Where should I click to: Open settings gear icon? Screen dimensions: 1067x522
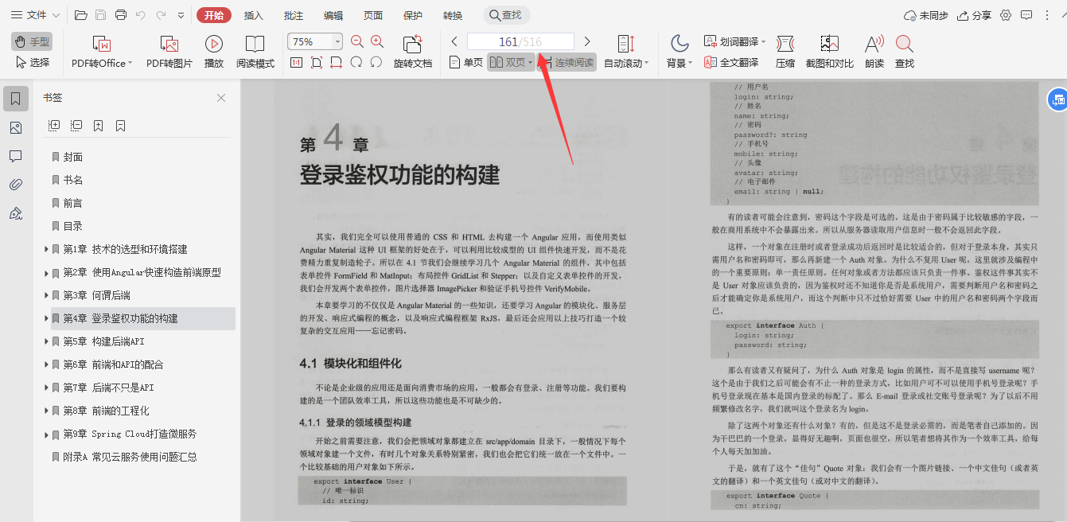(1006, 15)
